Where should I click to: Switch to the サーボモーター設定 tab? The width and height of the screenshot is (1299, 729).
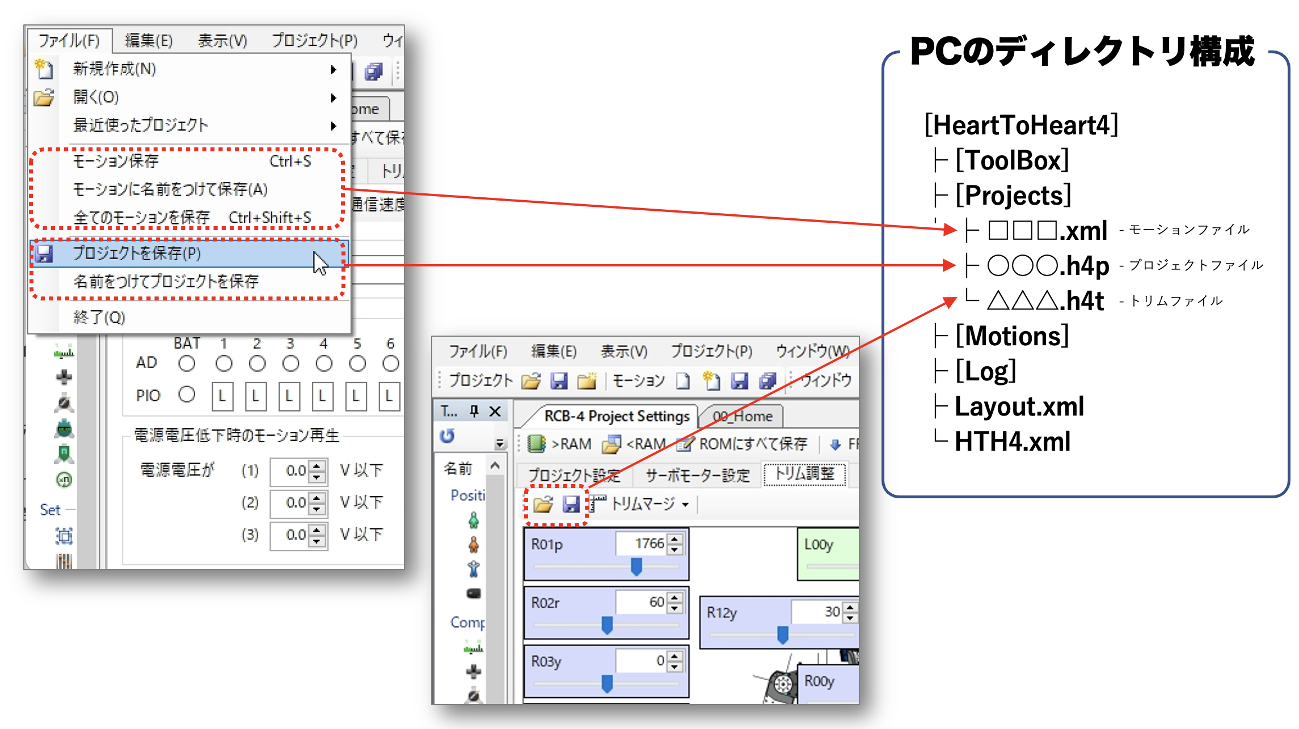[x=697, y=476]
